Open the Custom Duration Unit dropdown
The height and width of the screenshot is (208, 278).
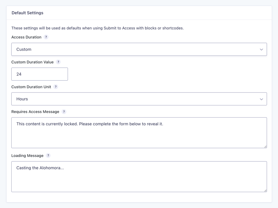(139, 99)
